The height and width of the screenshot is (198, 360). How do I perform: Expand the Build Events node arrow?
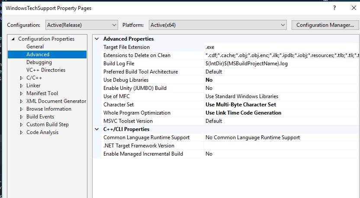click(21, 117)
